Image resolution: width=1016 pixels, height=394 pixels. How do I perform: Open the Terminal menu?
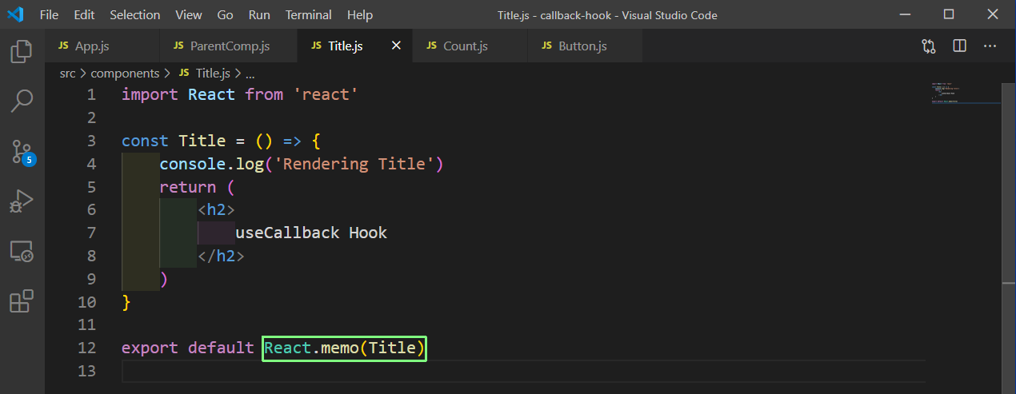[309, 14]
